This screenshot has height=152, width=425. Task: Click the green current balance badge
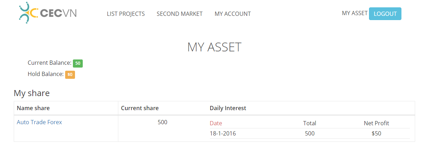tap(78, 63)
